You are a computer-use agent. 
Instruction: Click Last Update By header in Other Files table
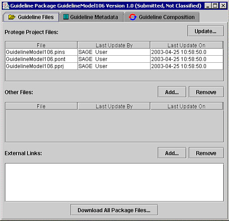pos(114,106)
